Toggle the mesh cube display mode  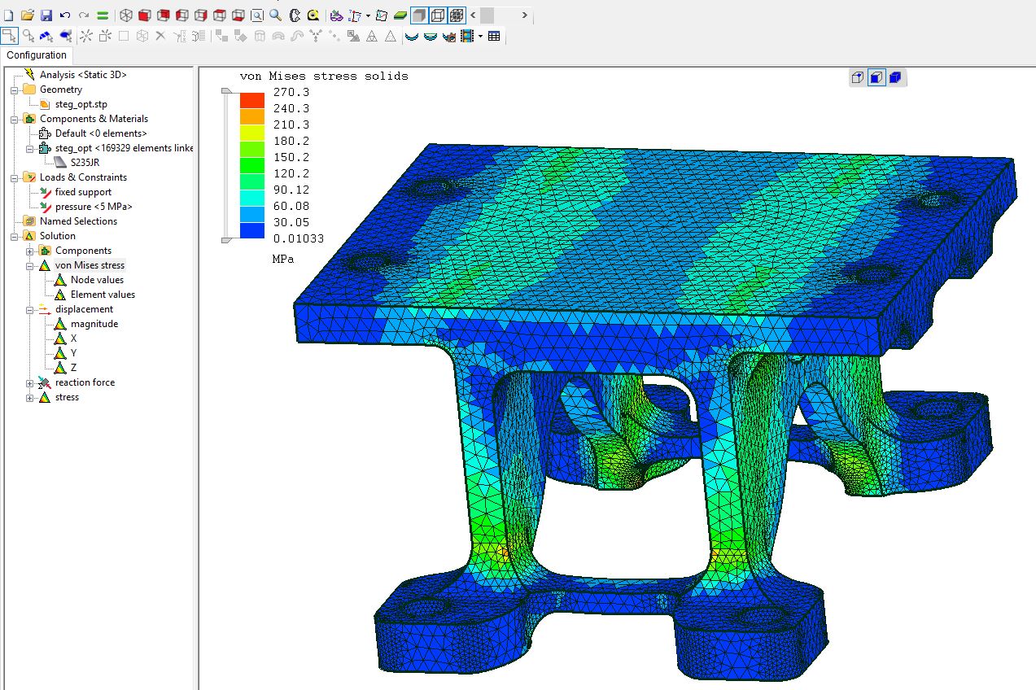(x=457, y=15)
